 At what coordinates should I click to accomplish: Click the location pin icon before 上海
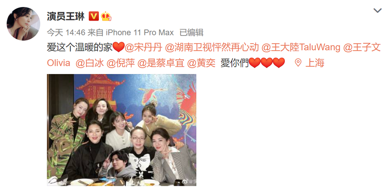[x=298, y=63]
